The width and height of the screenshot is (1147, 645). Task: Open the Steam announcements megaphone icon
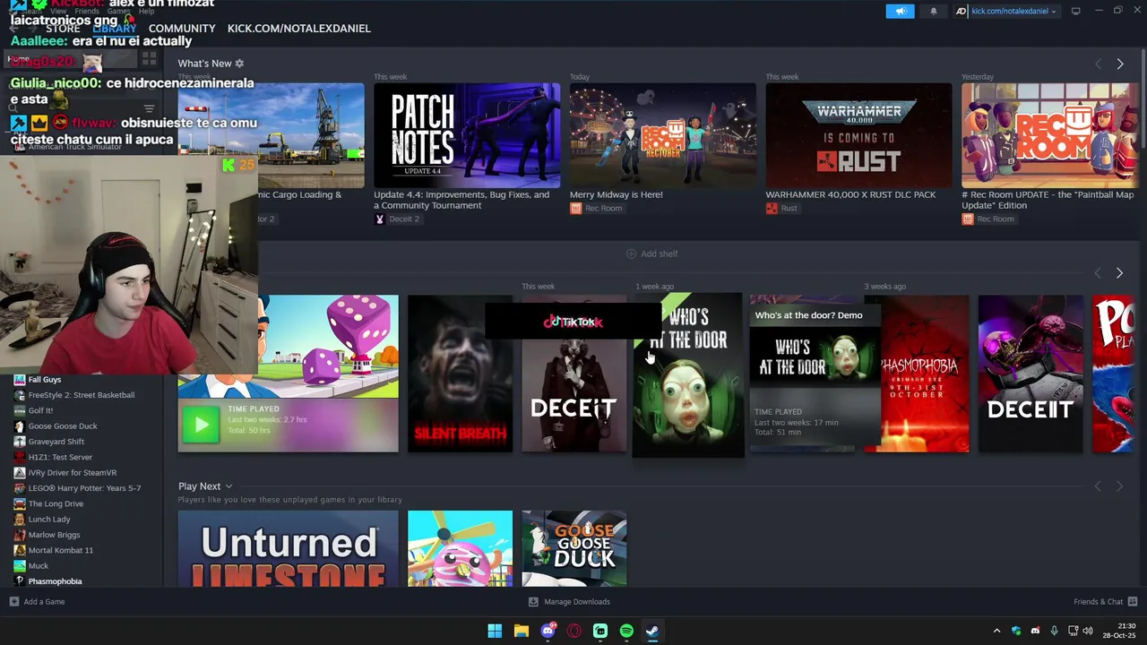[901, 11]
